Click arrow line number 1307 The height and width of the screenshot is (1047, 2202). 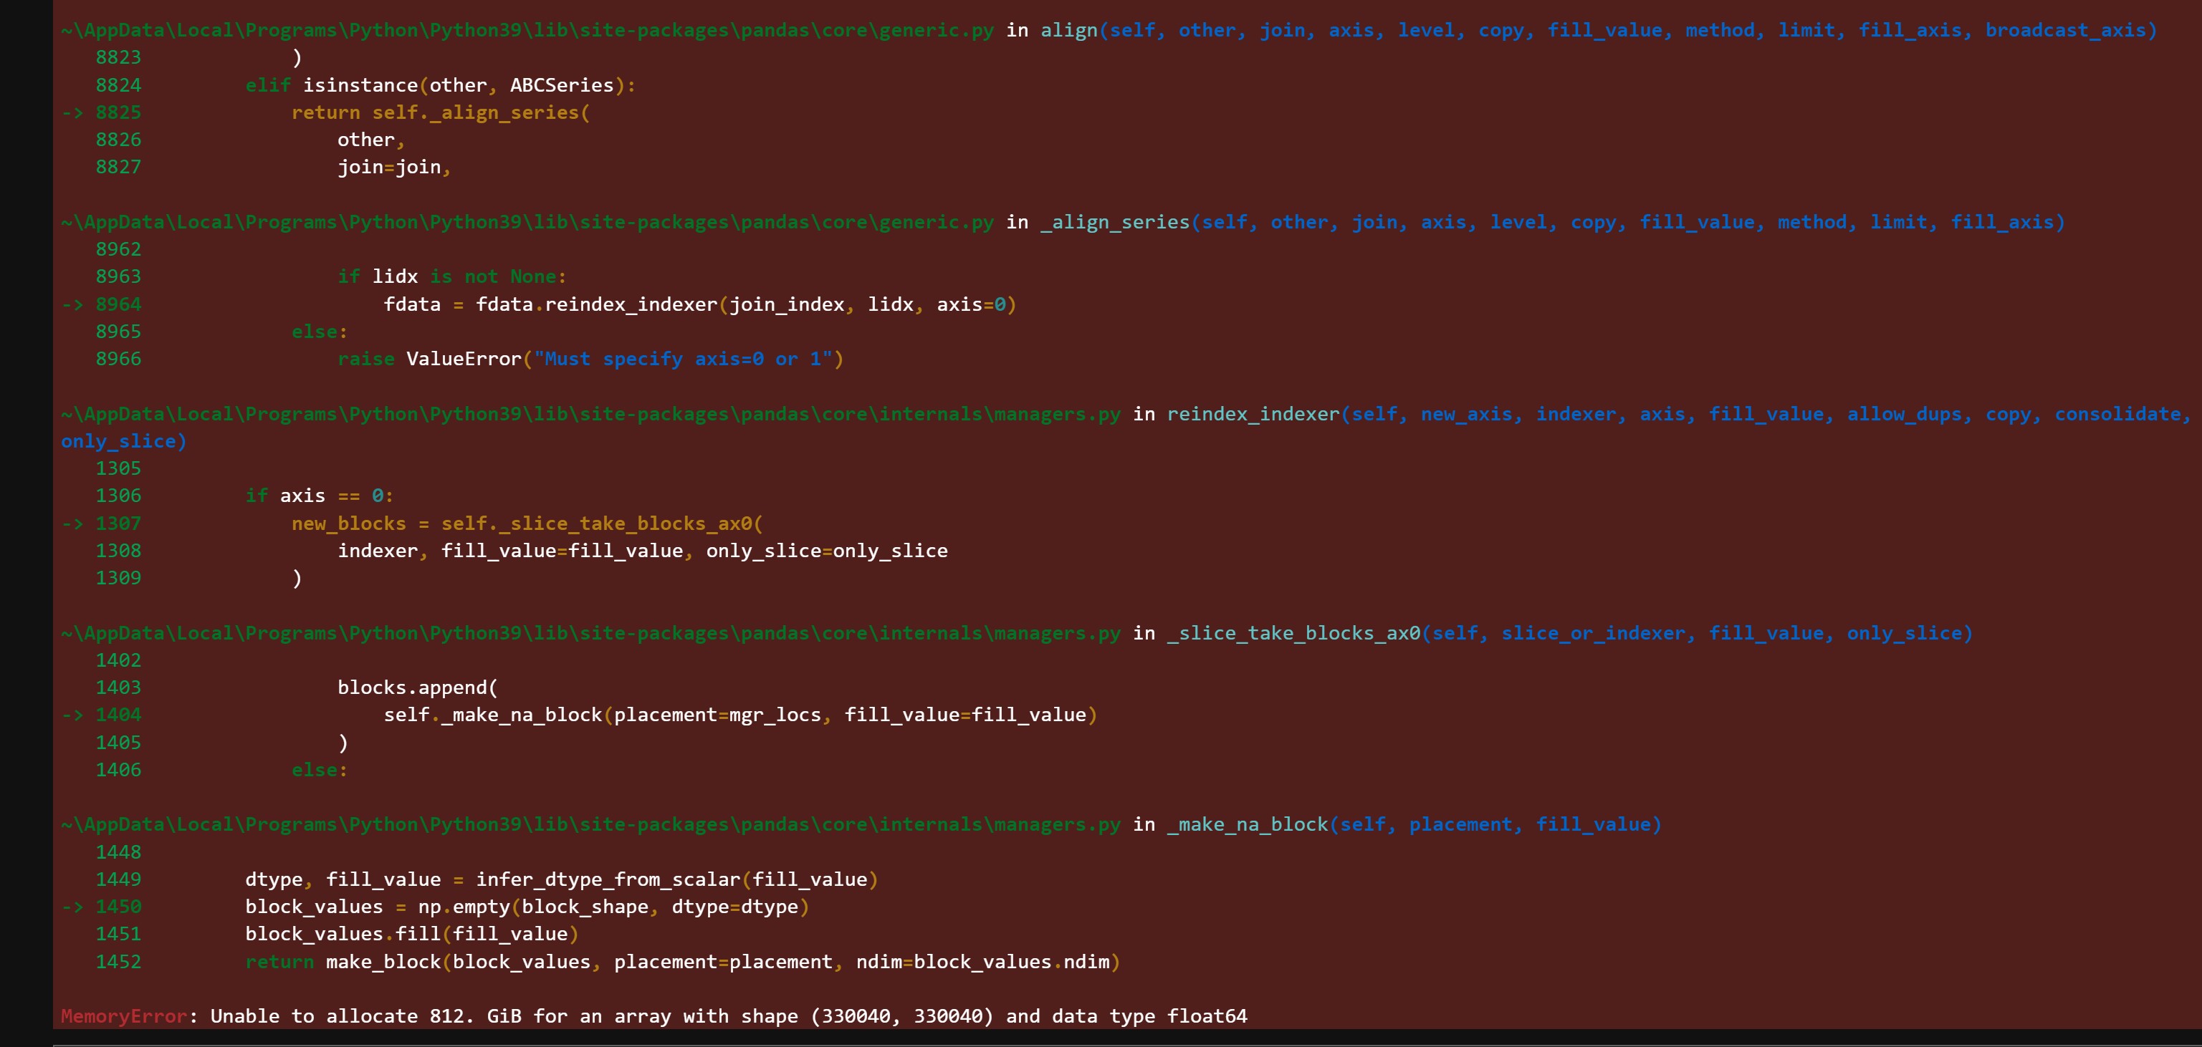(118, 523)
